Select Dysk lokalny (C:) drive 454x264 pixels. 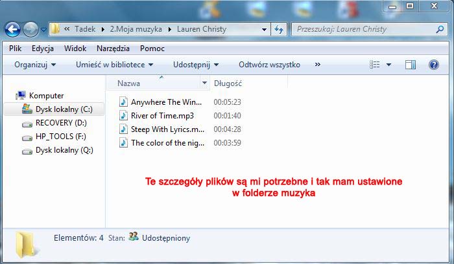pyautogui.click(x=64, y=109)
